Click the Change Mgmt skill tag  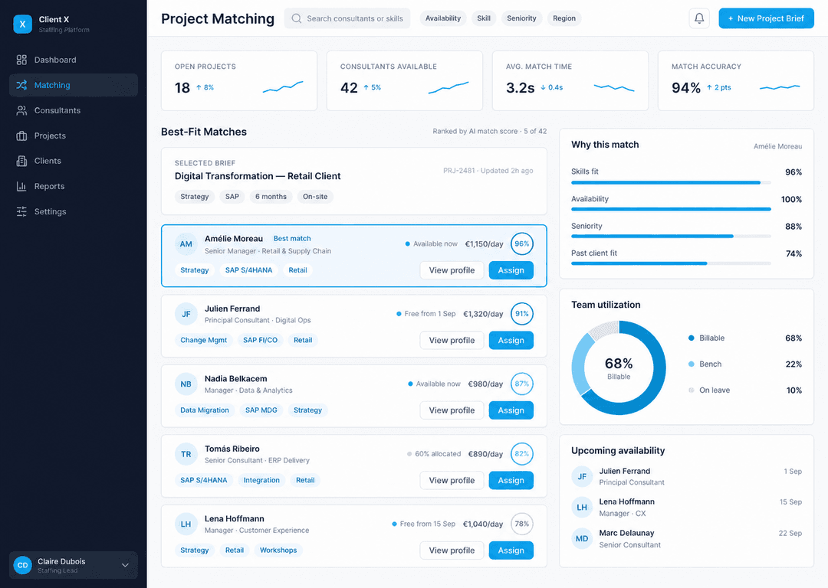point(204,341)
